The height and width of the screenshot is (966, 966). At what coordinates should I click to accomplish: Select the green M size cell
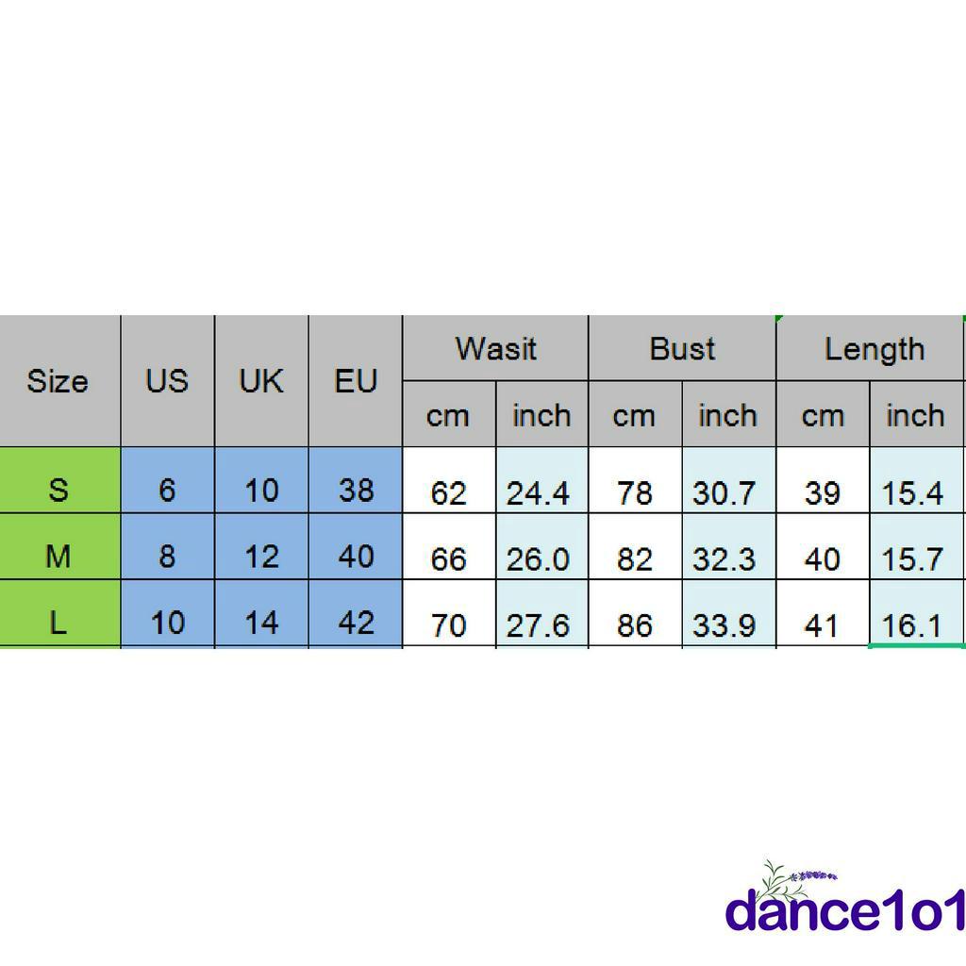pyautogui.click(x=58, y=557)
